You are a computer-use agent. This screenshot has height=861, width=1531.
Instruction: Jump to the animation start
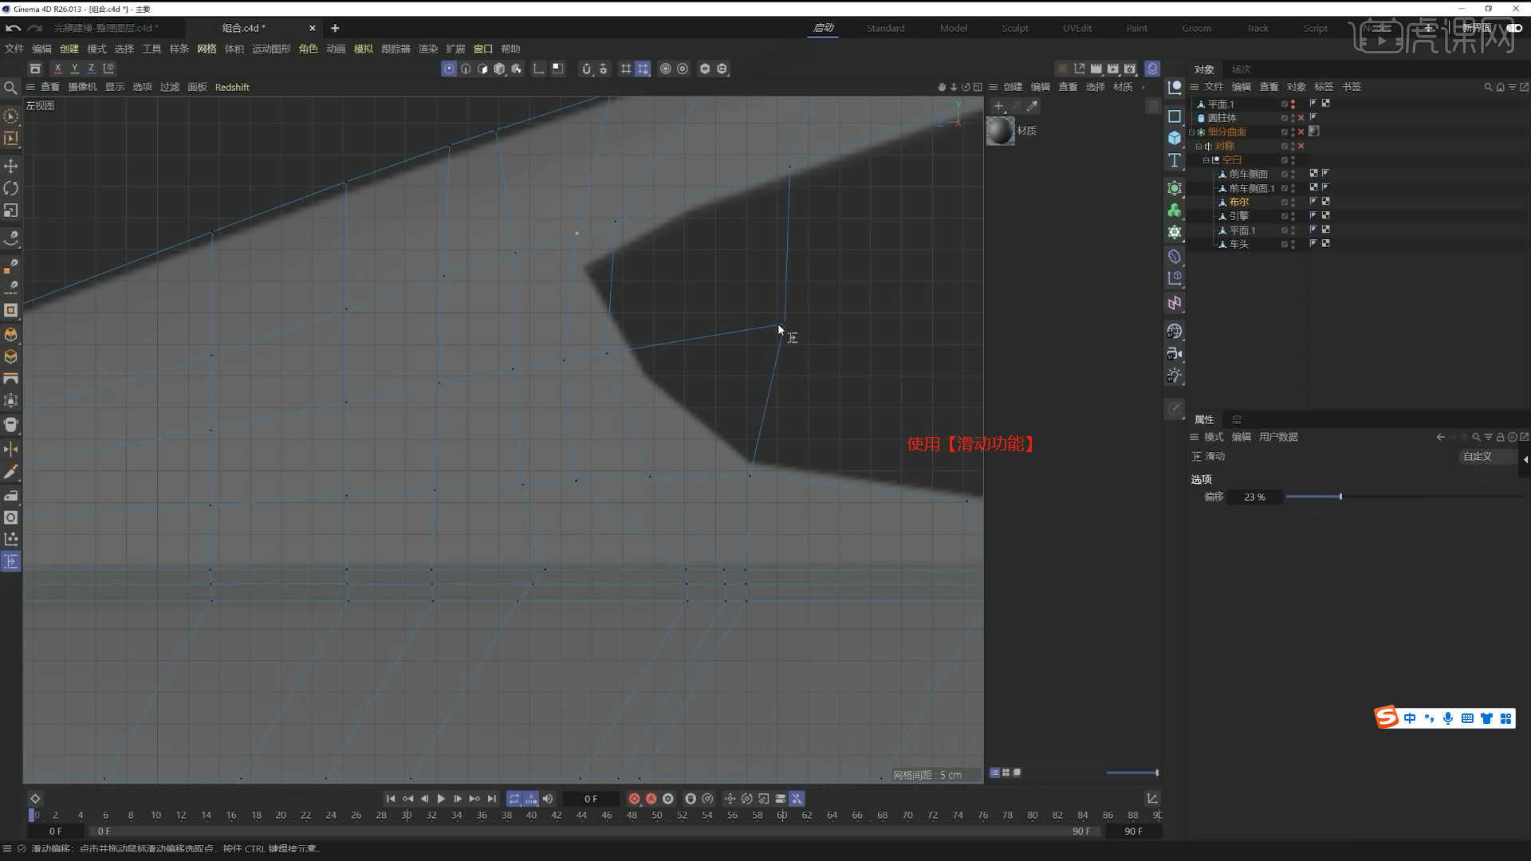click(x=391, y=799)
